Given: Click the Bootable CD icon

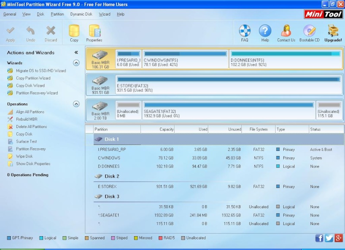Looking at the screenshot, I should pos(309,31).
